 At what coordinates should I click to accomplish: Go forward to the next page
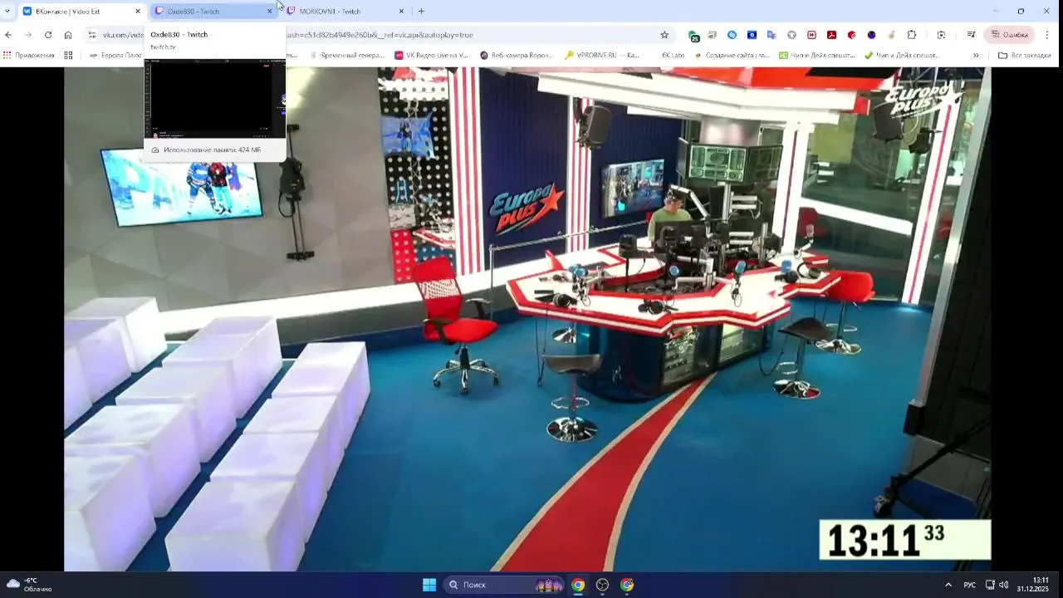pos(28,35)
